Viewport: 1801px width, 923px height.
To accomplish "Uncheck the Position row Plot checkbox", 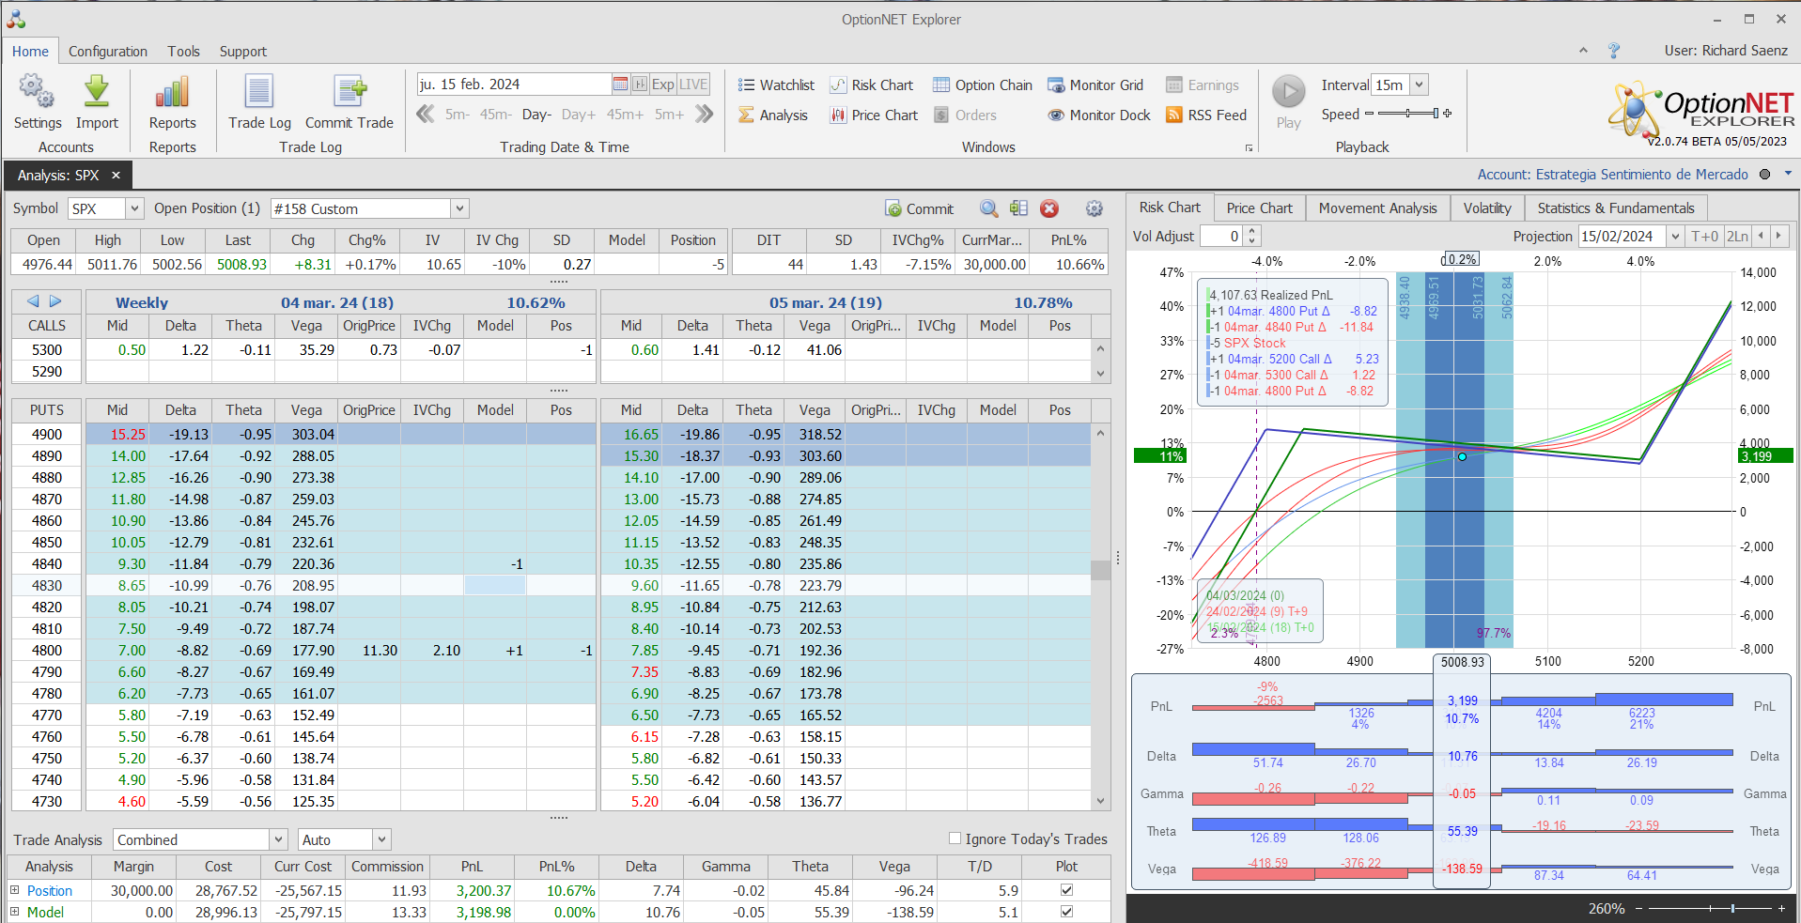I will coord(1066,890).
